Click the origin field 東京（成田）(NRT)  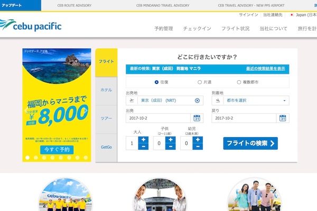pyautogui.click(x=164, y=100)
